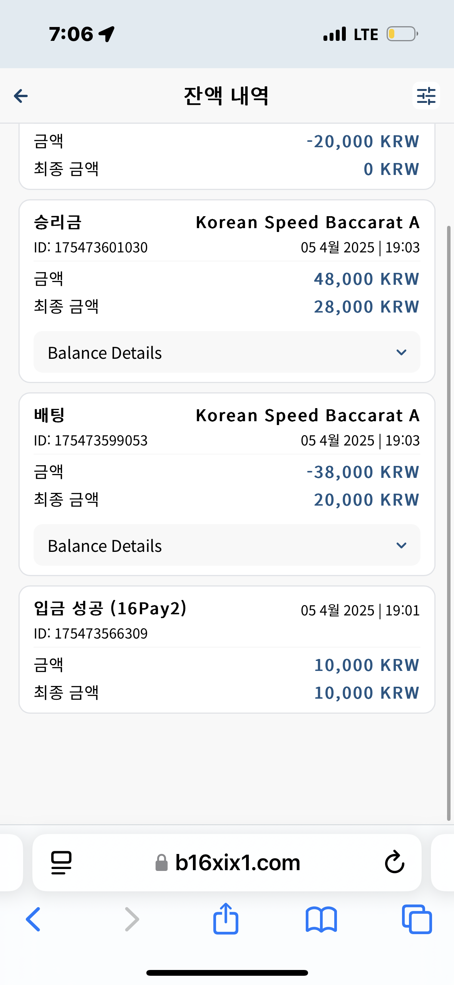
Task: Tap the 잔액 내역 page title
Action: 226,96
